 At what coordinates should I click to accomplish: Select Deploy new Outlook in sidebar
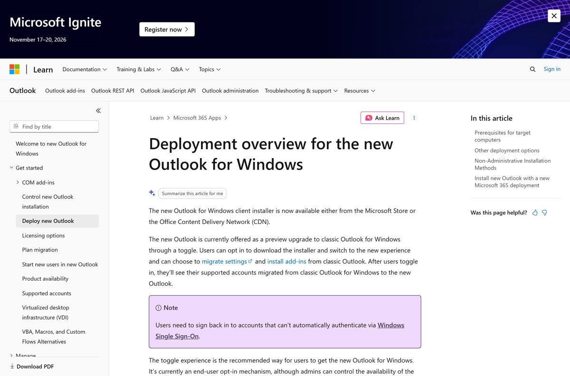[57, 221]
